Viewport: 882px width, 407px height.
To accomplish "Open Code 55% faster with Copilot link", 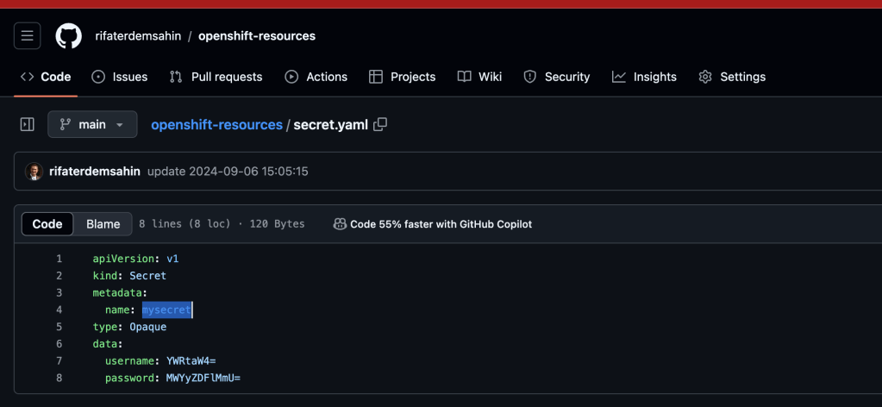I will click(441, 224).
